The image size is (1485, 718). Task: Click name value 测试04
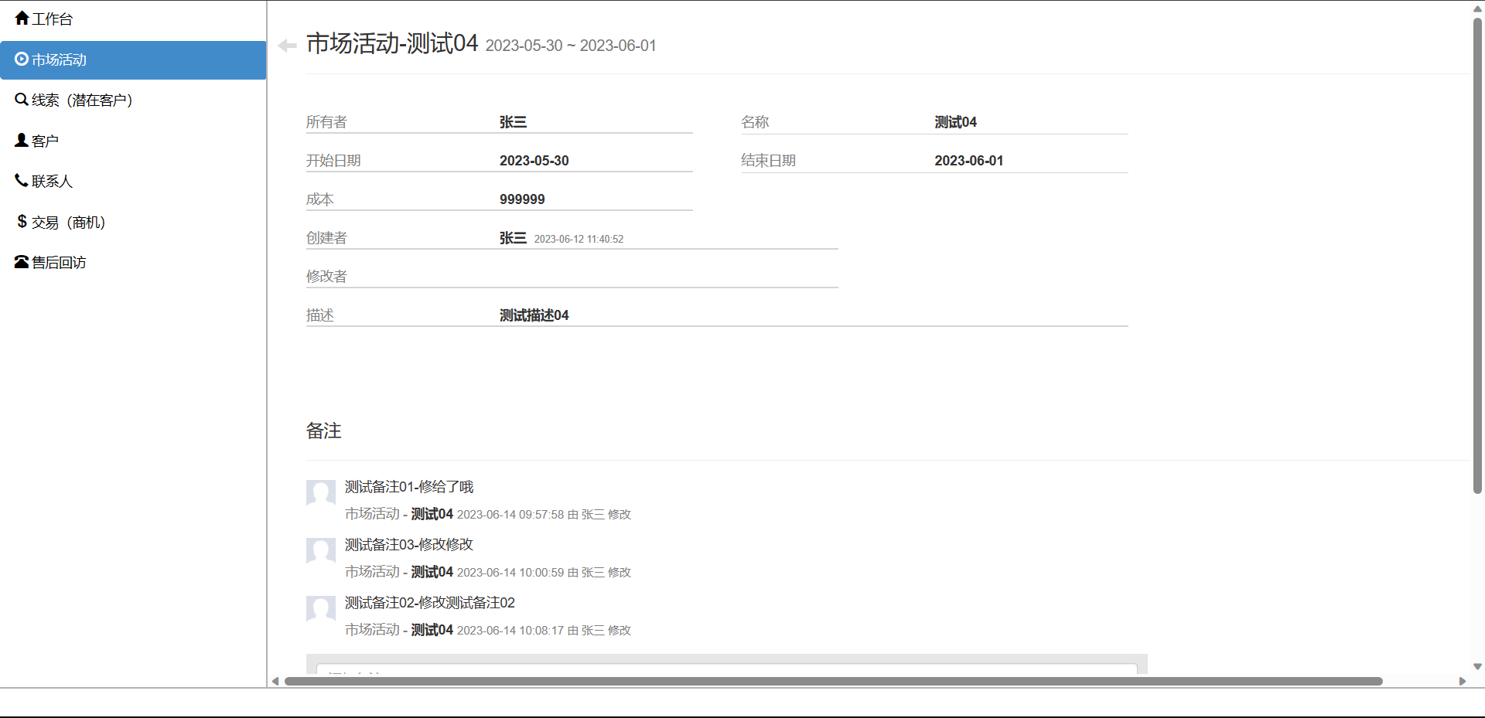tap(955, 122)
